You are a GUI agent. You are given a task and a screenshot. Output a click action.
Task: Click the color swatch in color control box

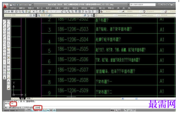[96, 15]
